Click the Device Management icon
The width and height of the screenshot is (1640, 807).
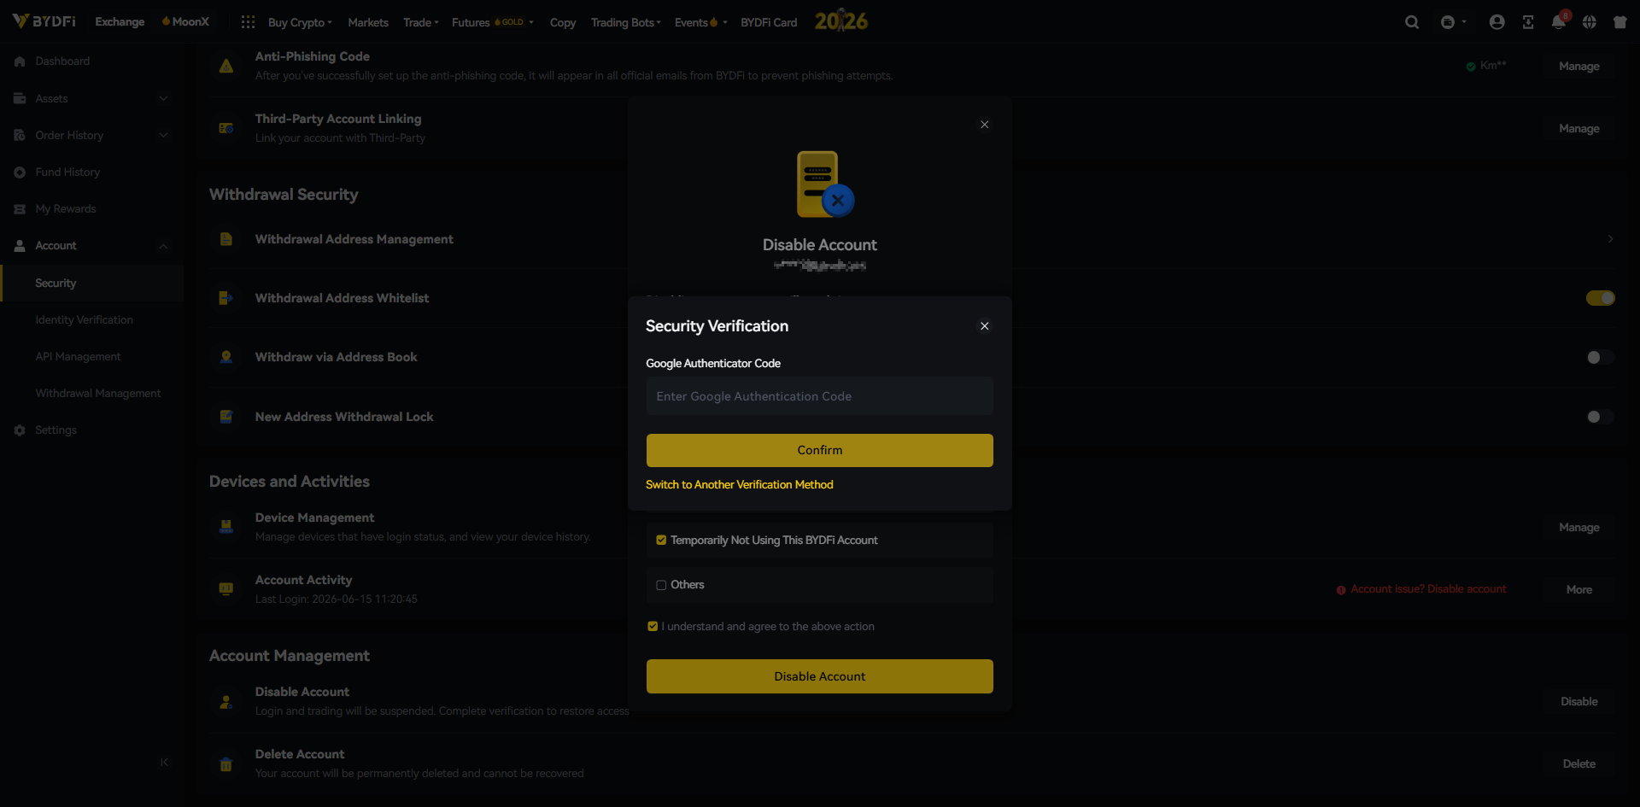(x=226, y=527)
